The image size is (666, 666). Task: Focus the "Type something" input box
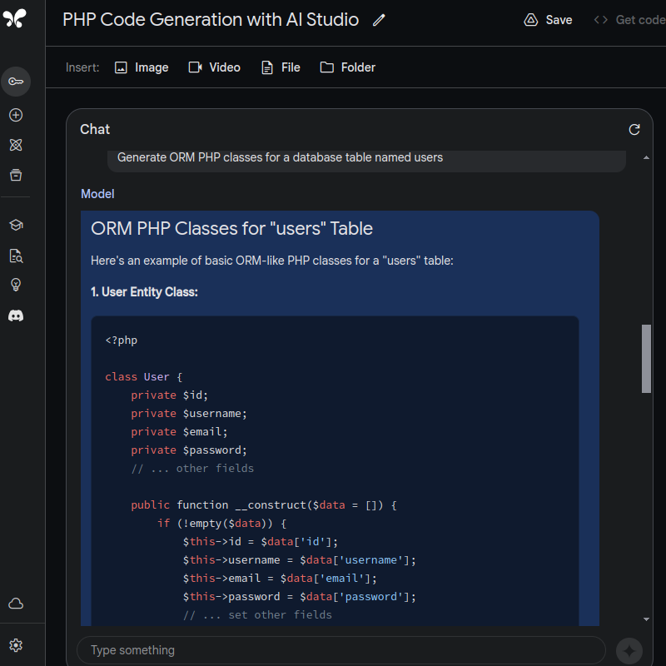click(341, 650)
